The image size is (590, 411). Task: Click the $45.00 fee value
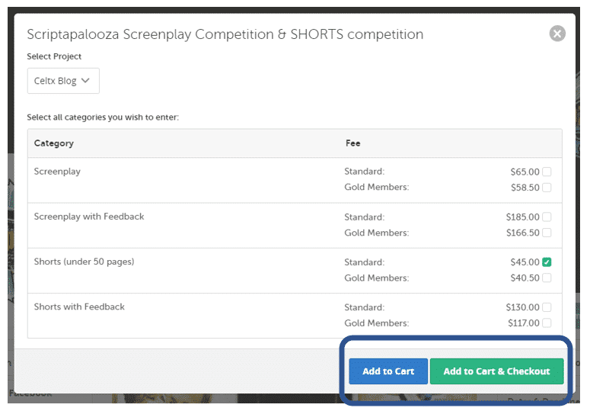coord(525,262)
